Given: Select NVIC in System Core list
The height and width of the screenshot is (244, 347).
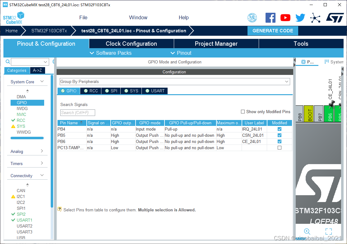Looking at the screenshot, I should point(21,114).
